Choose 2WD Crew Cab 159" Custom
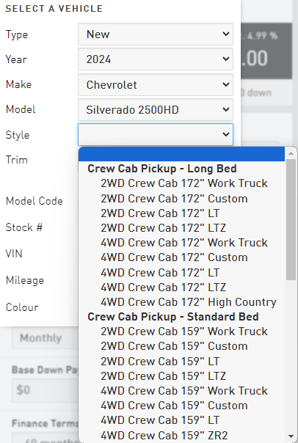298x443 pixels. 181,346
